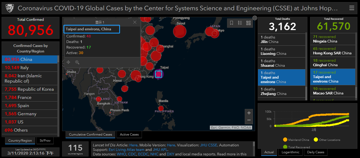The width and height of the screenshot is (360, 158).
Task: Select Zhejiang China deaths row
Action: [x=281, y=92]
